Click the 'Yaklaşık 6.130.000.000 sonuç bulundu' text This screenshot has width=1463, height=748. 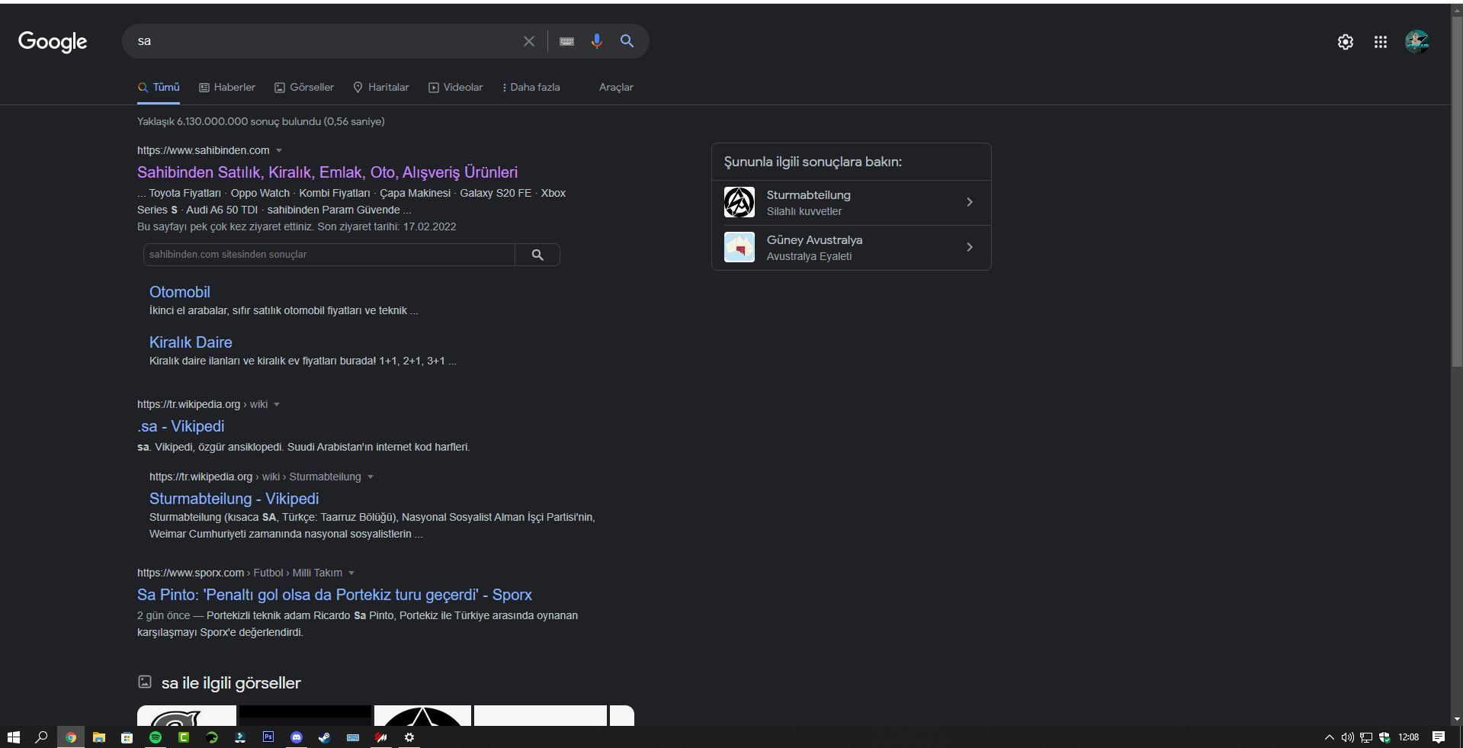click(261, 121)
